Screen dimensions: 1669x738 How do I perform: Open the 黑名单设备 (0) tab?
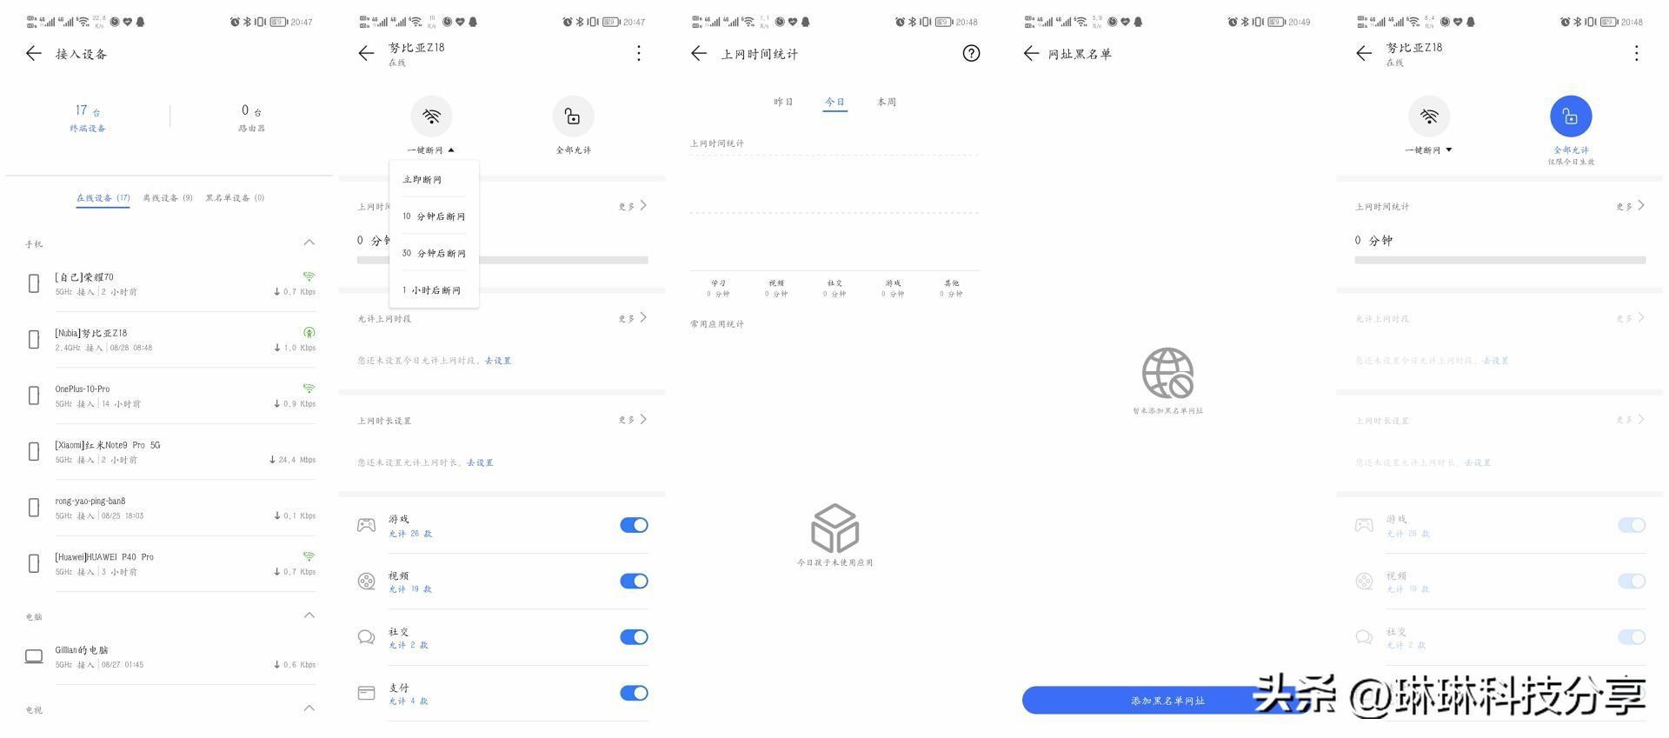tap(235, 198)
